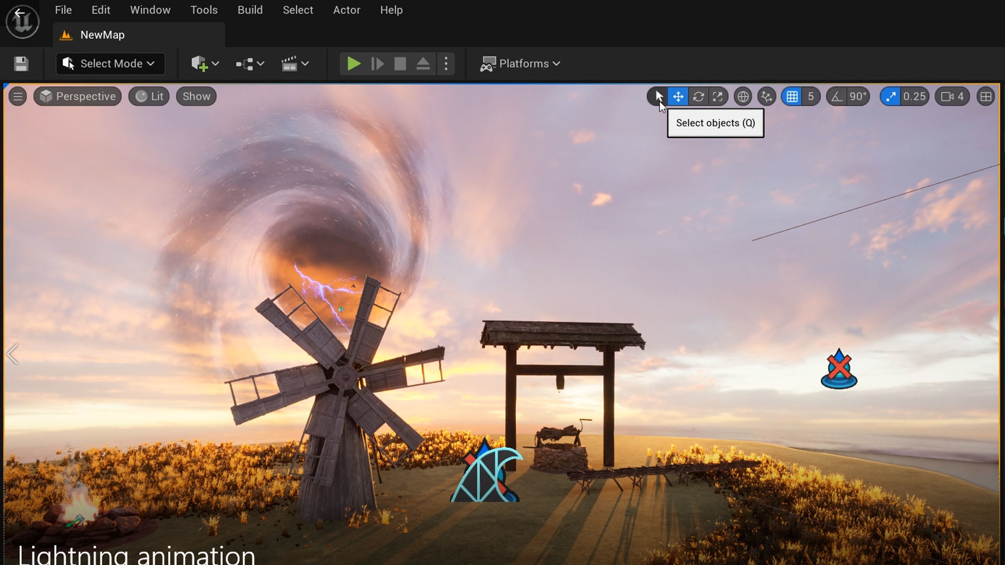Screen dimensions: 1005x565
Task: Click the Unreal Engine logo icon
Action: 23,21
